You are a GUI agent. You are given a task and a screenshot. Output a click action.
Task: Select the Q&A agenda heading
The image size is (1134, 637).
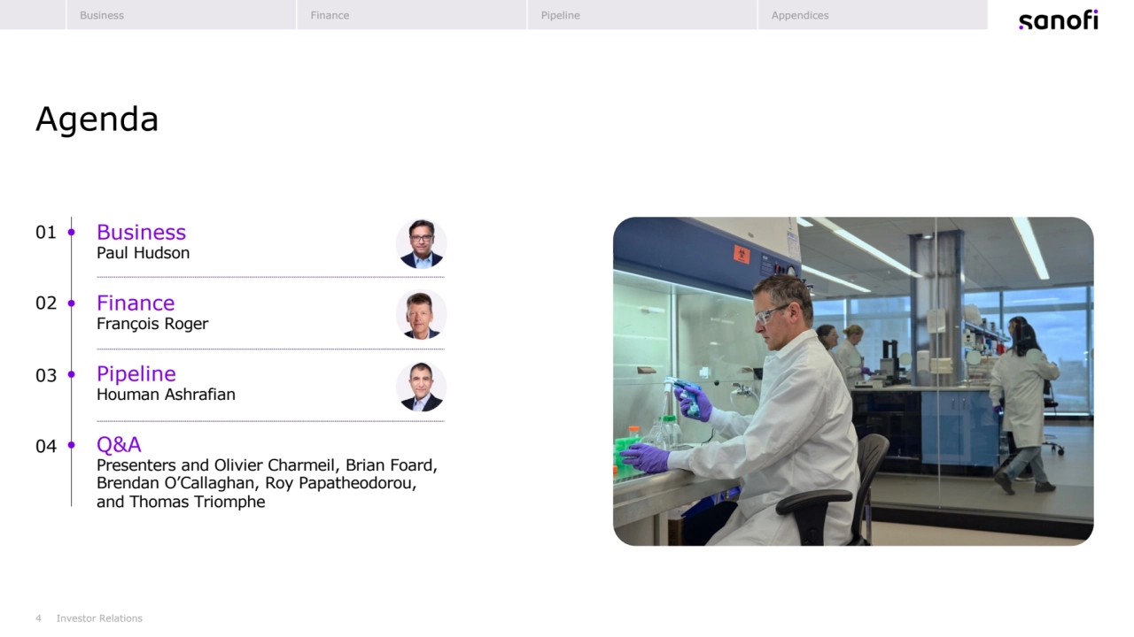[x=119, y=444]
